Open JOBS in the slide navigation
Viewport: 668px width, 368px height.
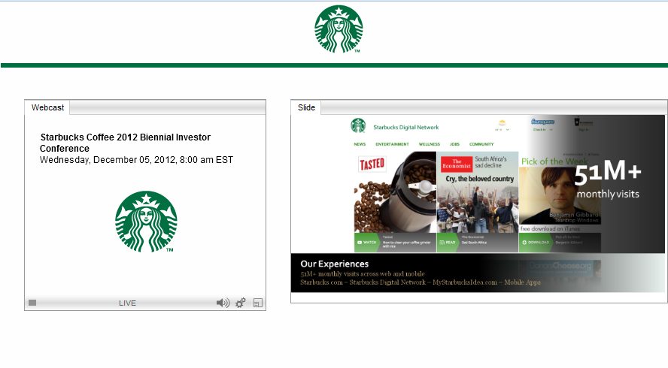[x=454, y=144]
